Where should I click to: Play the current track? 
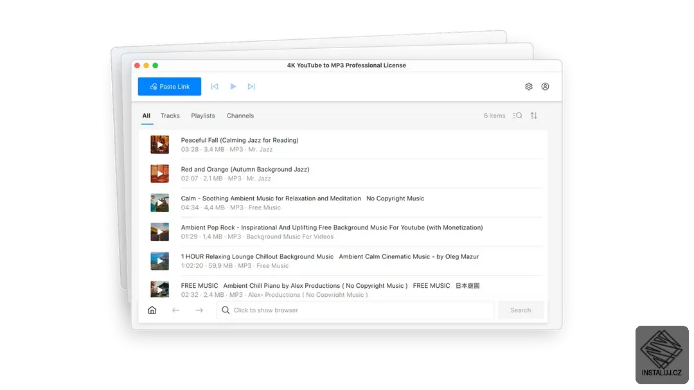point(233,86)
